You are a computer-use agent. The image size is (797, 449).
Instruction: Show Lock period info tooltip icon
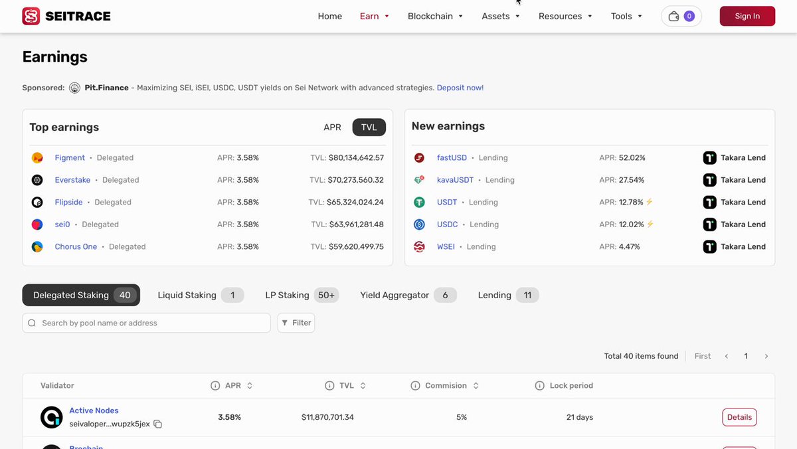539,386
